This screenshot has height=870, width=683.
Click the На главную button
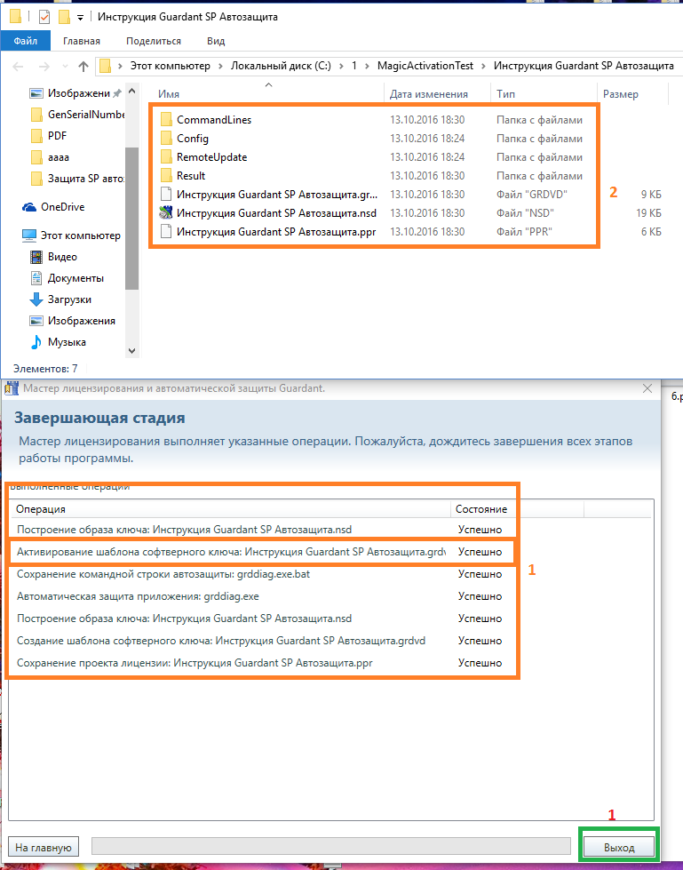coord(44,848)
